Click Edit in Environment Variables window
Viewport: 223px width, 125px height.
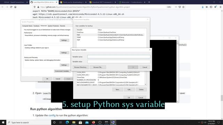point(129,90)
